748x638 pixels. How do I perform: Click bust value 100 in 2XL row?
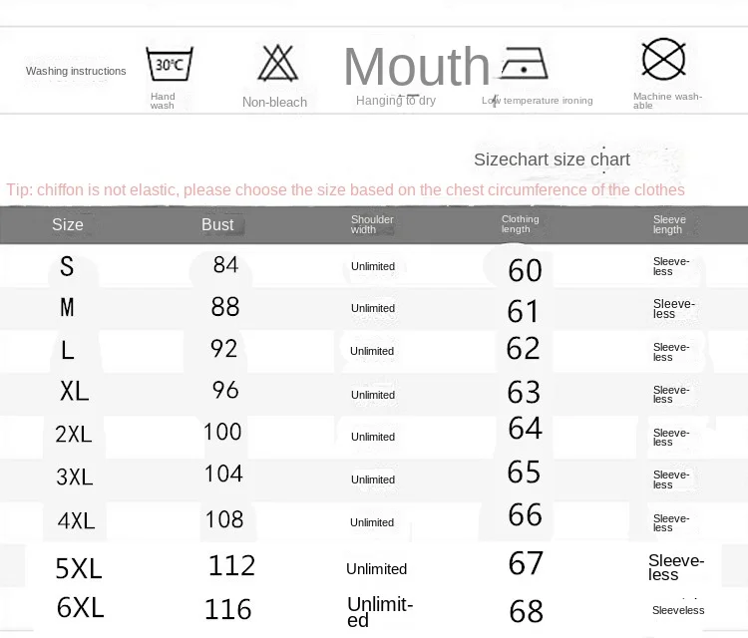click(x=222, y=432)
